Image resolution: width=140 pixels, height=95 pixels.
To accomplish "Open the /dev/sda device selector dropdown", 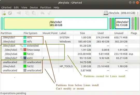I will (121, 13).
